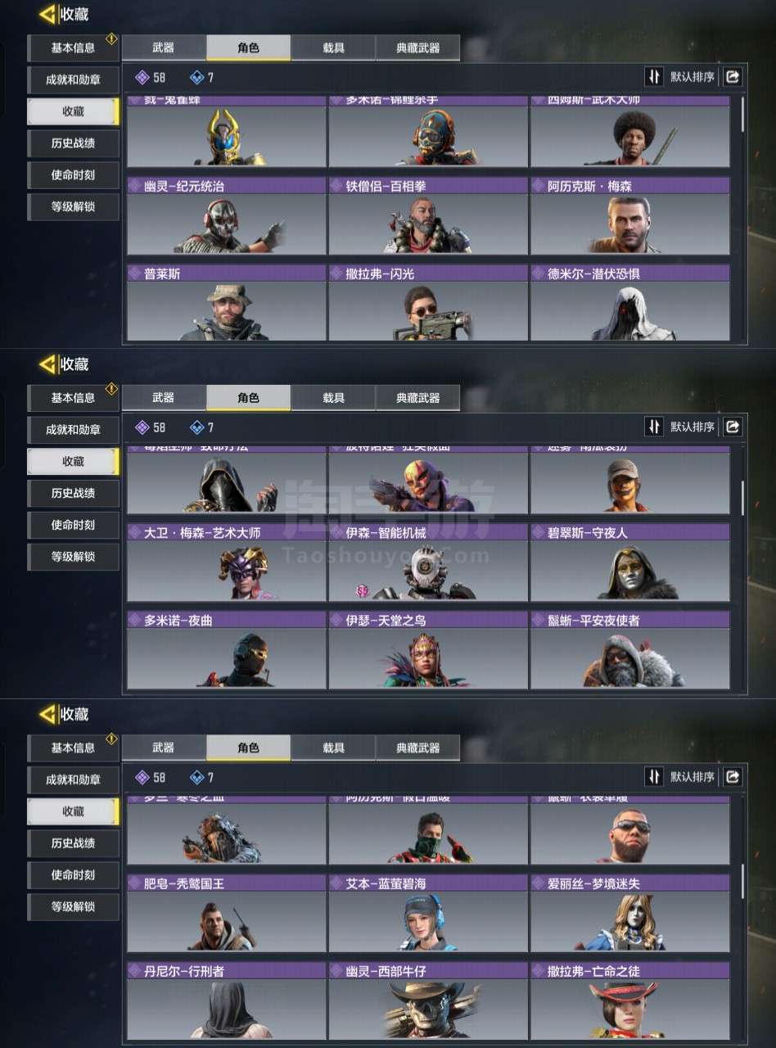Open the 多米诺-夜曲 character card
776x1048 pixels.
click(226, 650)
